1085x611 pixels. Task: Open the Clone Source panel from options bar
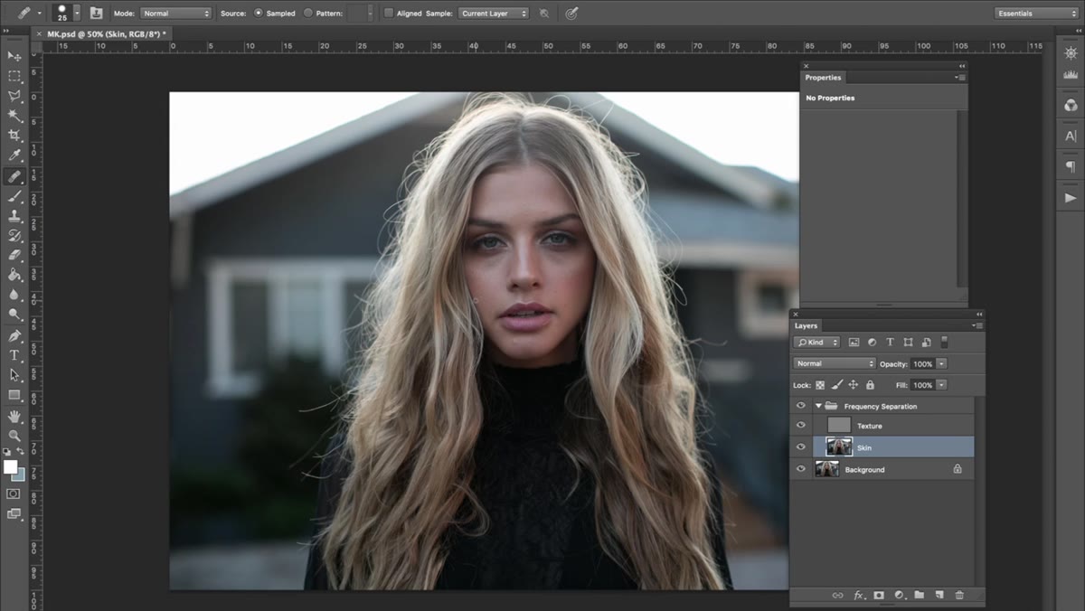(97, 13)
